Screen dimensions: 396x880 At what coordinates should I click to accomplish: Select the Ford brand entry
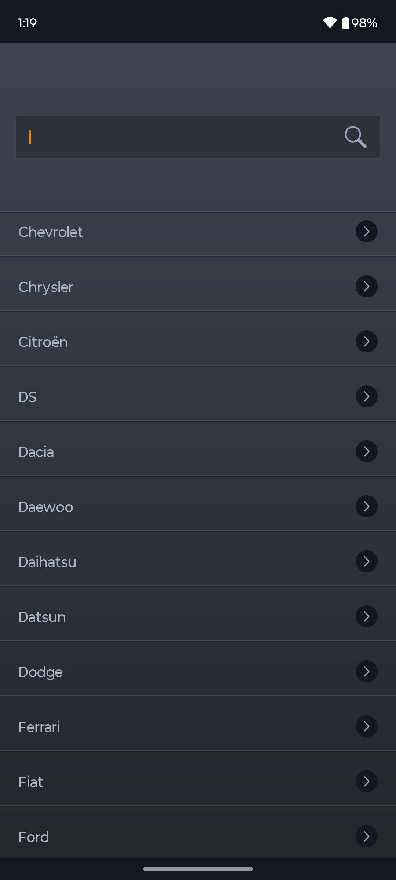[x=34, y=837]
